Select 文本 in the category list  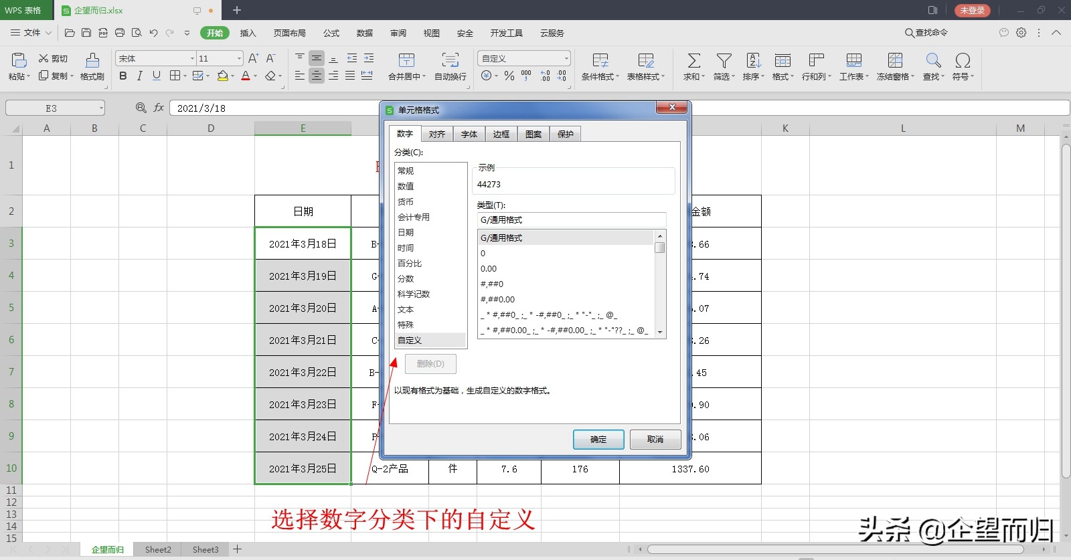[430, 309]
